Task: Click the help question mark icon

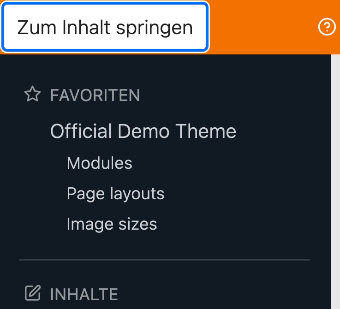Action: [x=327, y=28]
